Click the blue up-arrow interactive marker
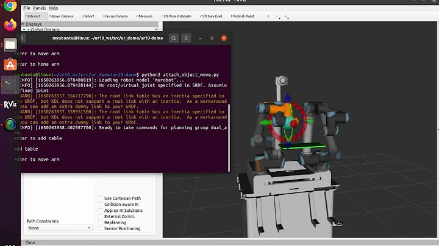 point(288,99)
